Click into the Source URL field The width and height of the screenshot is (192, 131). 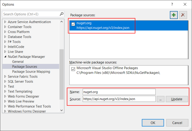[119, 99]
